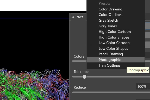Collapse the Trace panel header arrows
The image size is (150, 100).
tap(73, 17)
